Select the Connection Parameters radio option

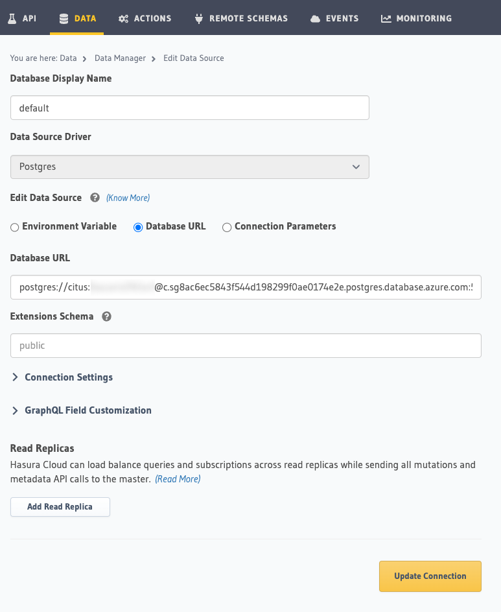(227, 227)
